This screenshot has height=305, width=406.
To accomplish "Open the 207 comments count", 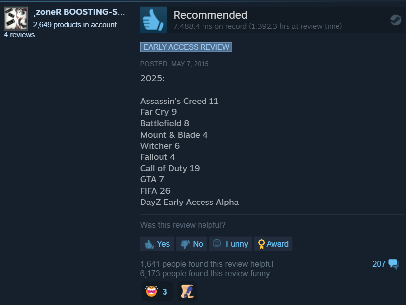I will [x=379, y=264].
